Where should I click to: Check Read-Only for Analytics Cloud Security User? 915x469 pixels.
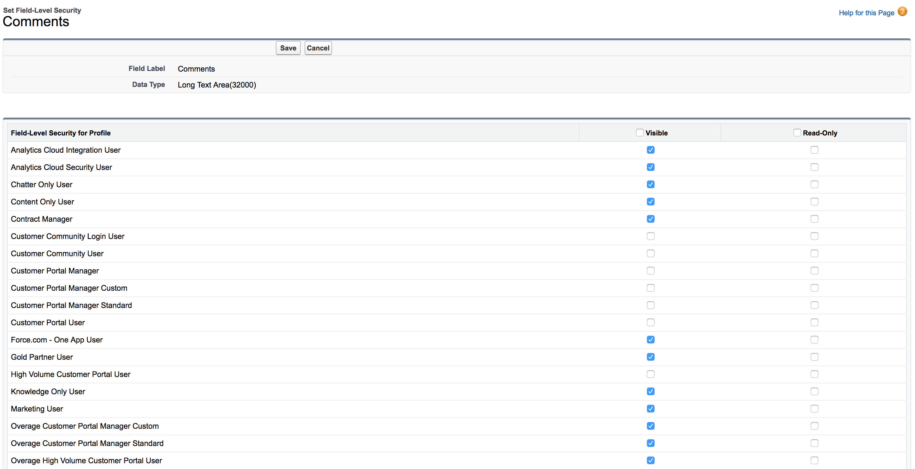click(814, 167)
